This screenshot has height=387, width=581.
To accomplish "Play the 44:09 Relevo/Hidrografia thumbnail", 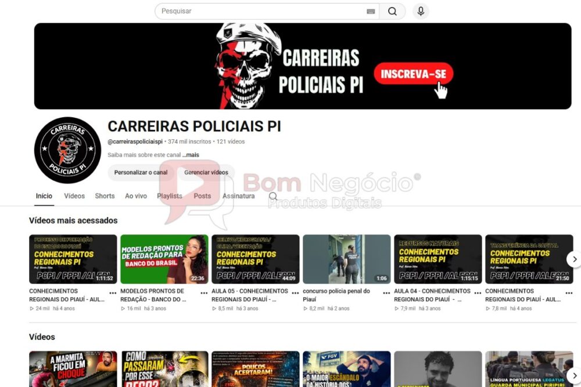I will 255,259.
